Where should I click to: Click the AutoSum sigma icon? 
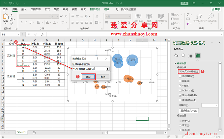pyautogui.click(x=188, y=15)
